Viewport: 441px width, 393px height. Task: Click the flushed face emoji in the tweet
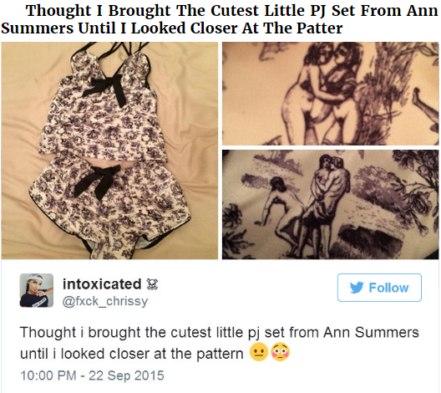[280, 352]
